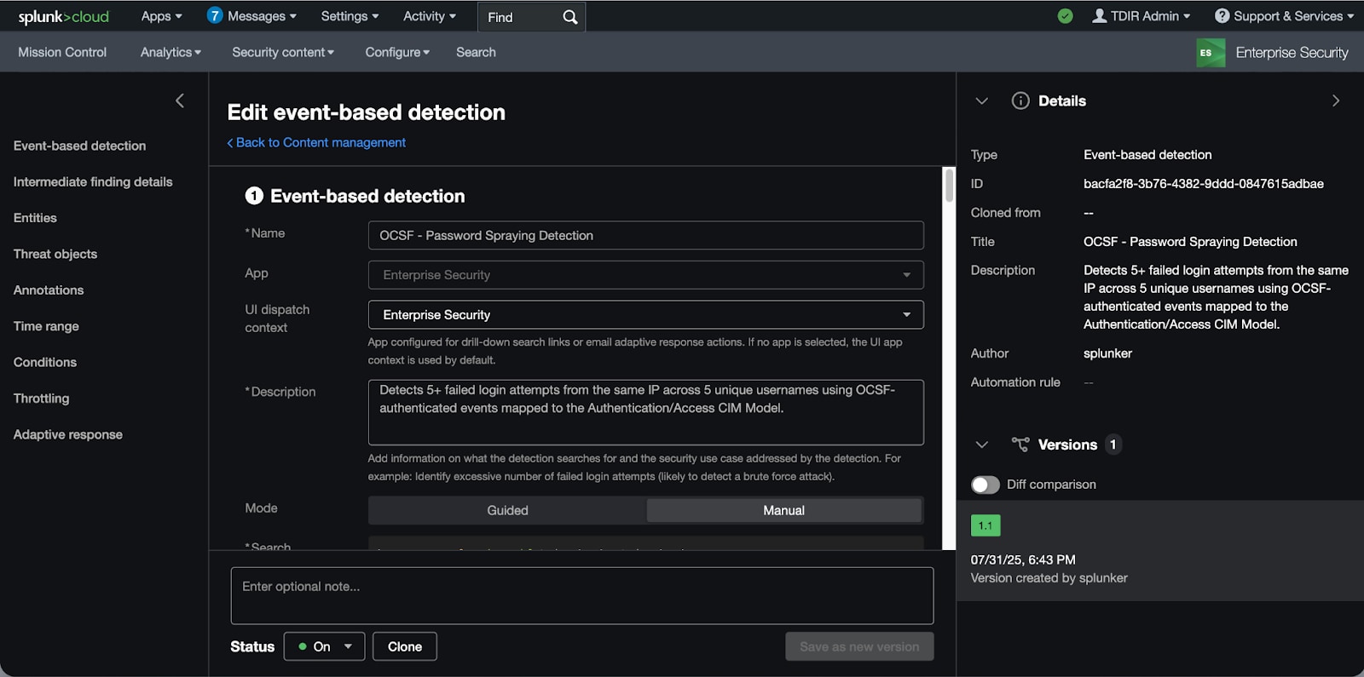1364x677 pixels.
Task: Open the Status On dropdown
Action: coord(324,646)
